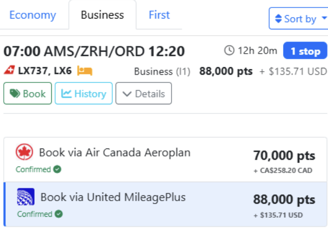Choose Book via Air Canada Aeroplan
The width and height of the screenshot is (328, 240).
114,153
